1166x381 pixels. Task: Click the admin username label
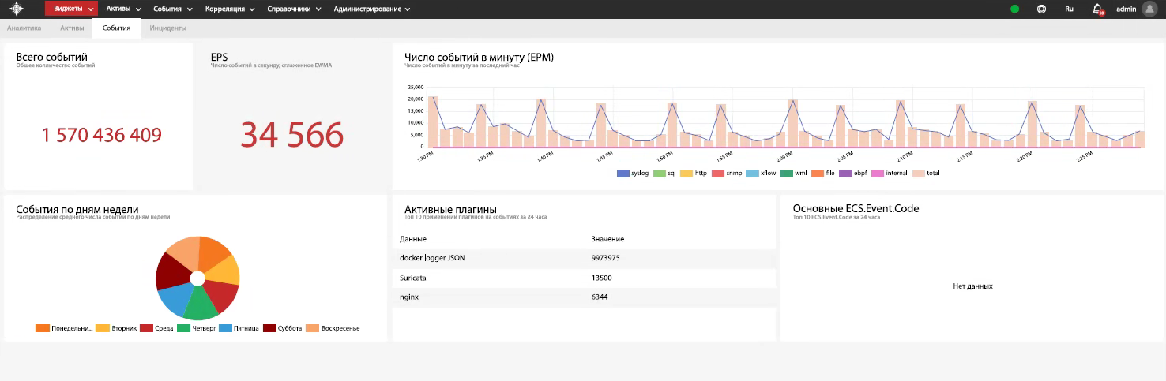point(1126,9)
